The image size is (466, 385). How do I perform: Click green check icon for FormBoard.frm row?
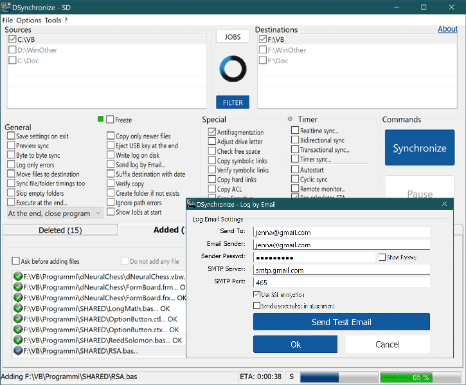pyautogui.click(x=18, y=287)
